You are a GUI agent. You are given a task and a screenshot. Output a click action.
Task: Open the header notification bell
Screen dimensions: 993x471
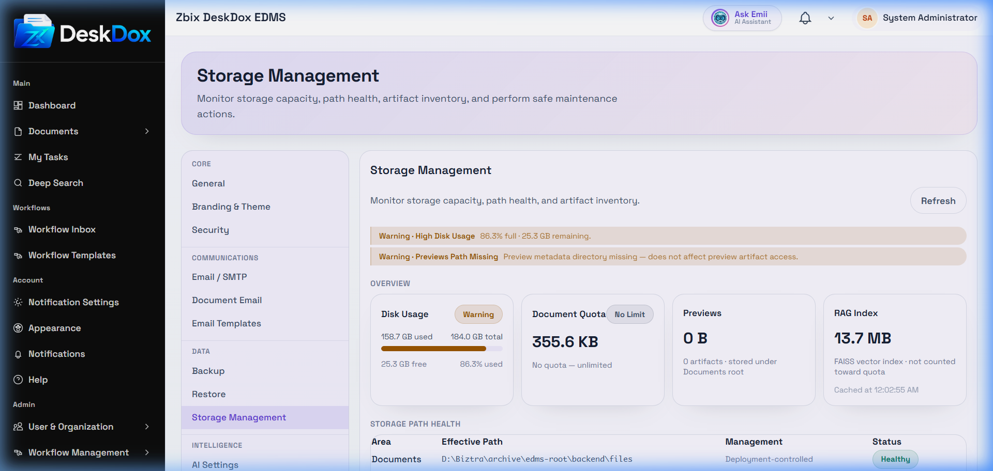coord(805,18)
